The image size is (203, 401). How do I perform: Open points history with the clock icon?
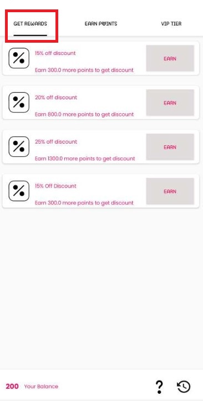[x=184, y=387]
